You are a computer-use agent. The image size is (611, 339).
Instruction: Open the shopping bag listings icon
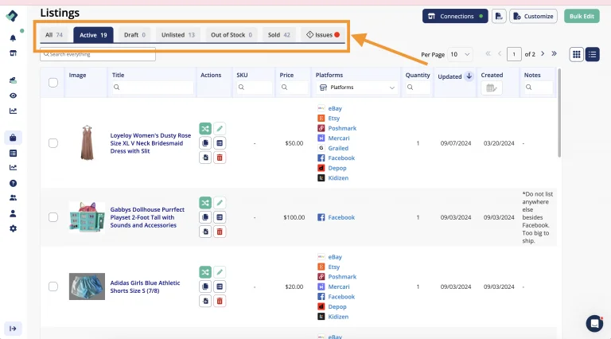[13, 138]
